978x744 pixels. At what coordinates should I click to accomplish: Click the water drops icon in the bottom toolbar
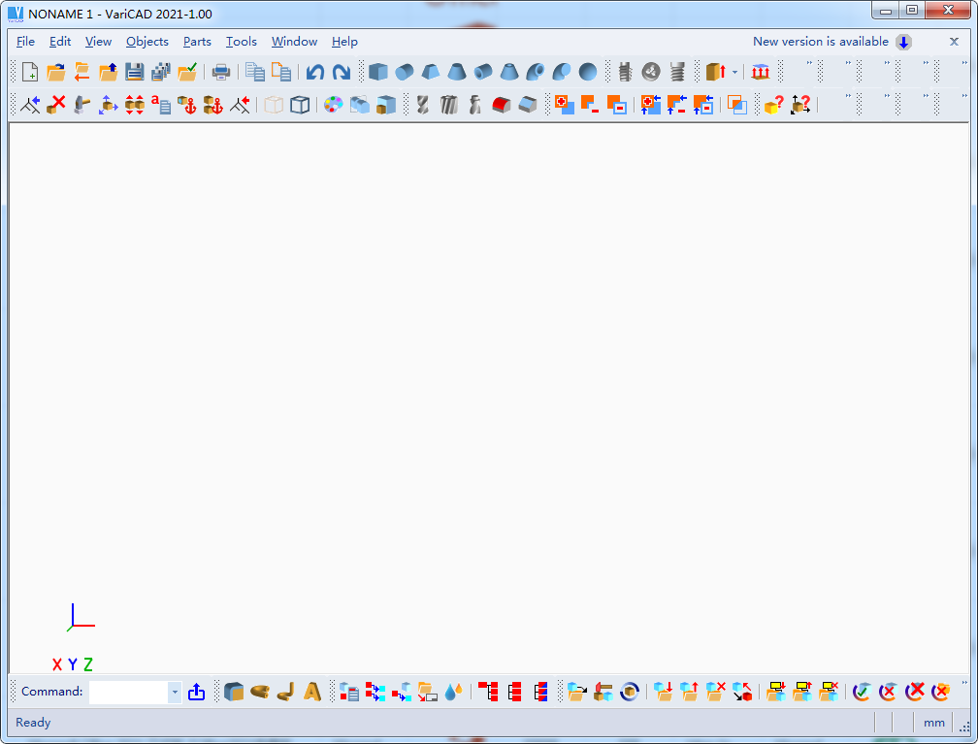[x=453, y=692]
